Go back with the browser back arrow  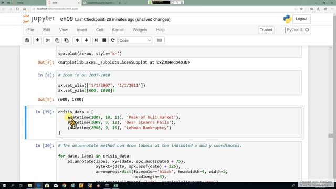[4, 9]
